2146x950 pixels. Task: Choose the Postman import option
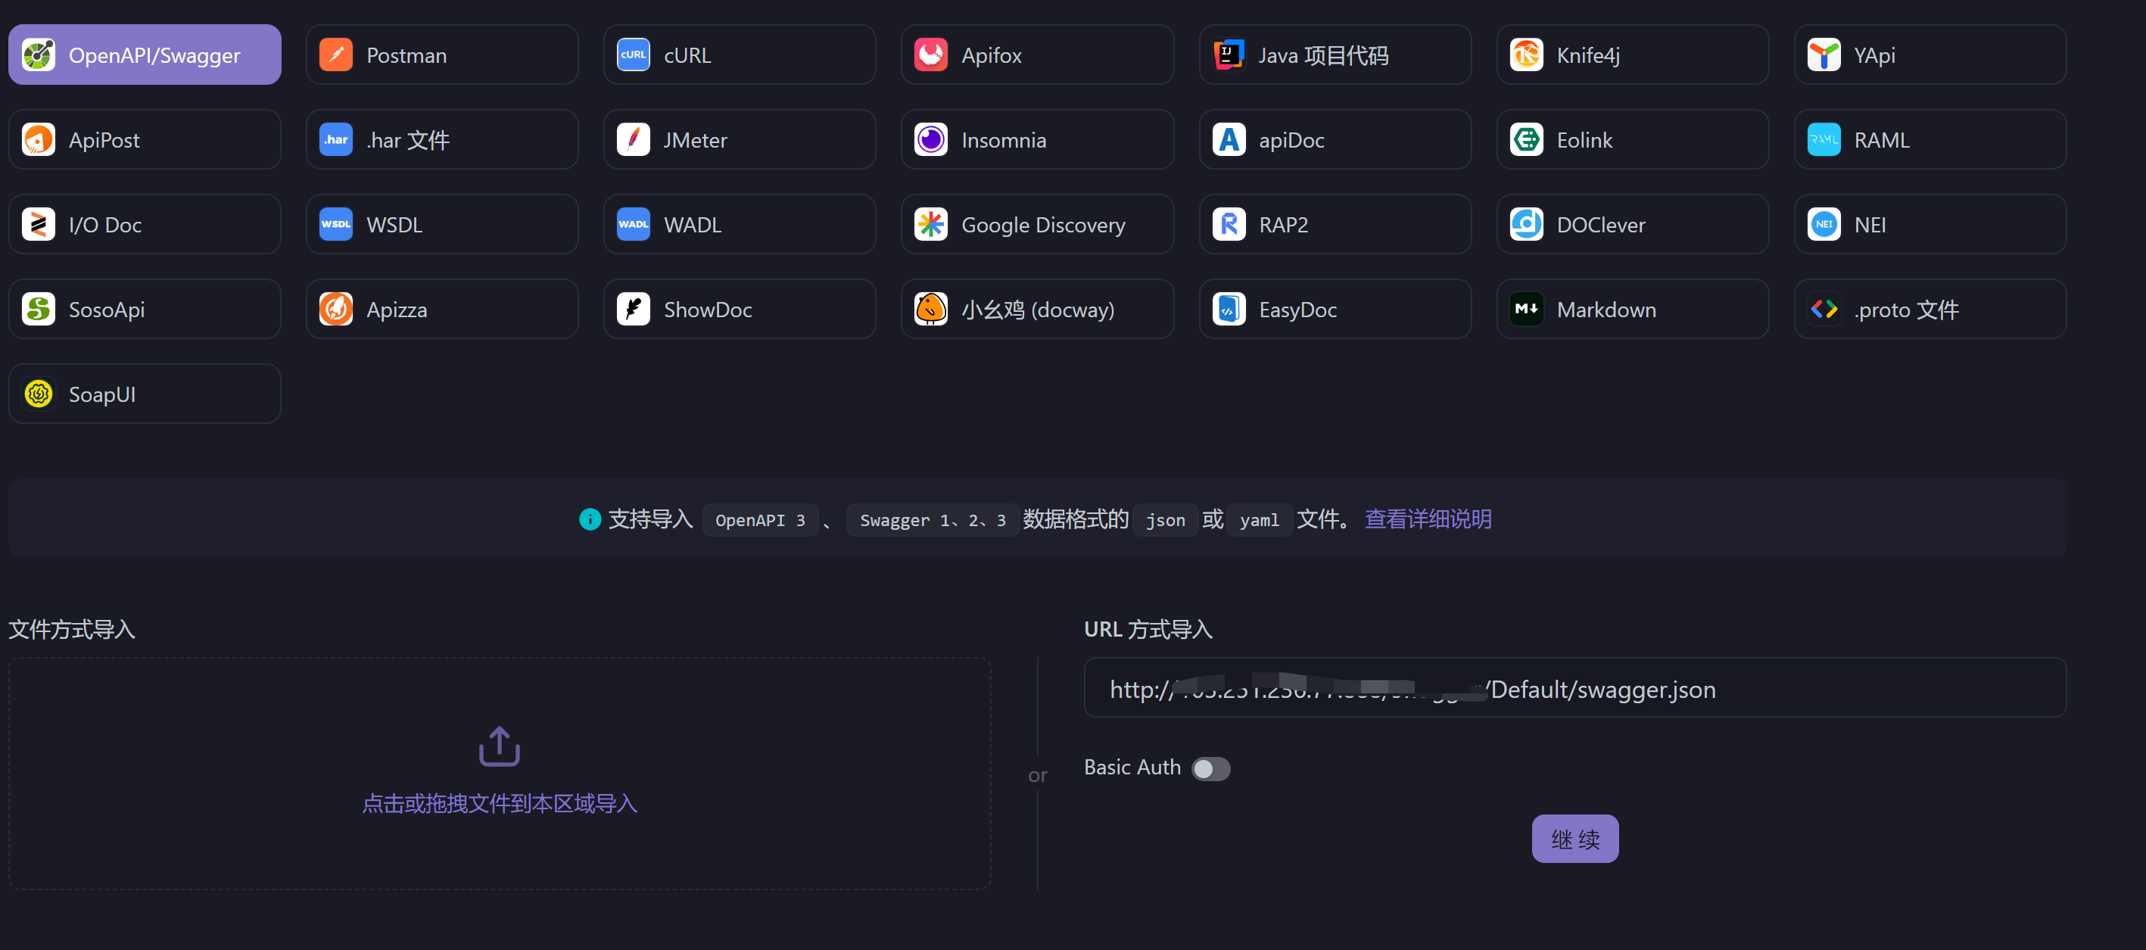442,55
